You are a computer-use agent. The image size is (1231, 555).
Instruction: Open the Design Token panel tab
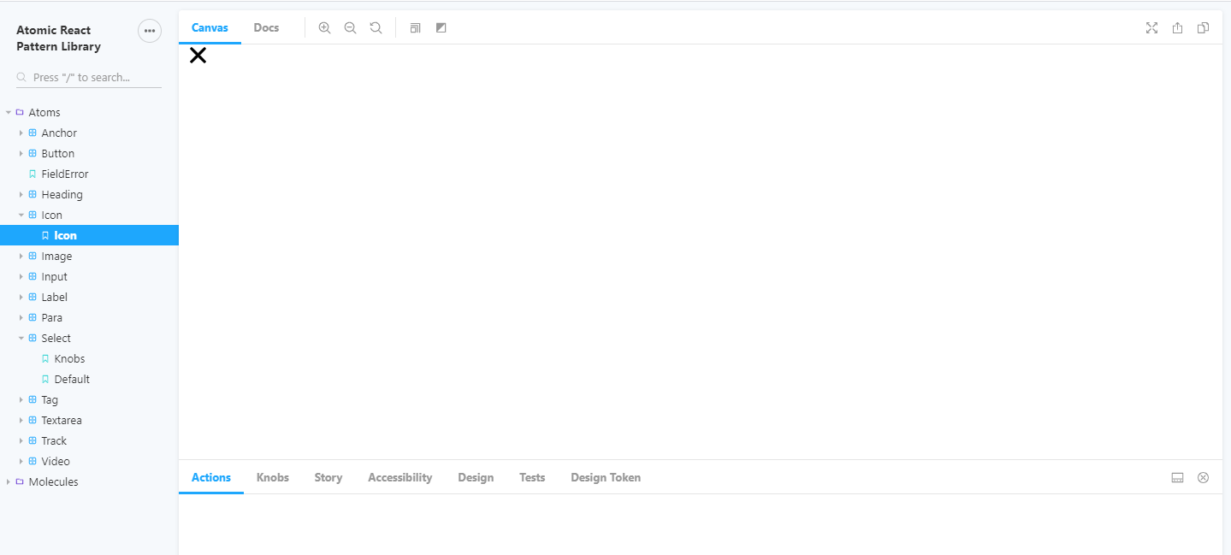point(606,477)
